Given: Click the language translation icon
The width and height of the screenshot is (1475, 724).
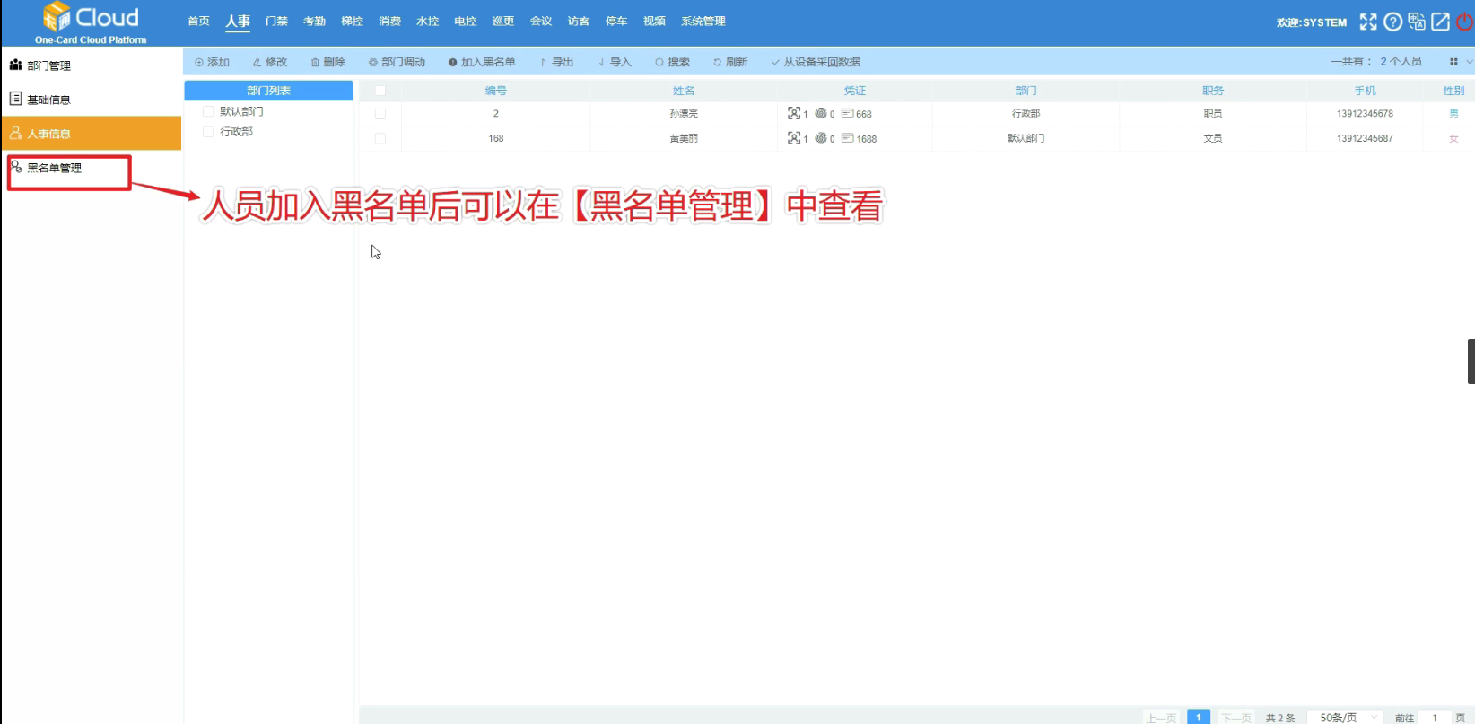Looking at the screenshot, I should pos(1417,22).
